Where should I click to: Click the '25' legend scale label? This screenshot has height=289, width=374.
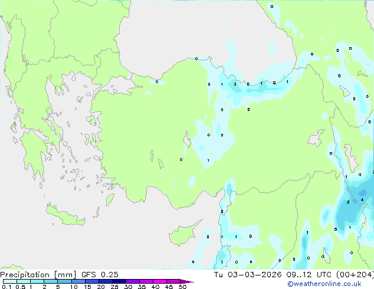click(x=114, y=287)
